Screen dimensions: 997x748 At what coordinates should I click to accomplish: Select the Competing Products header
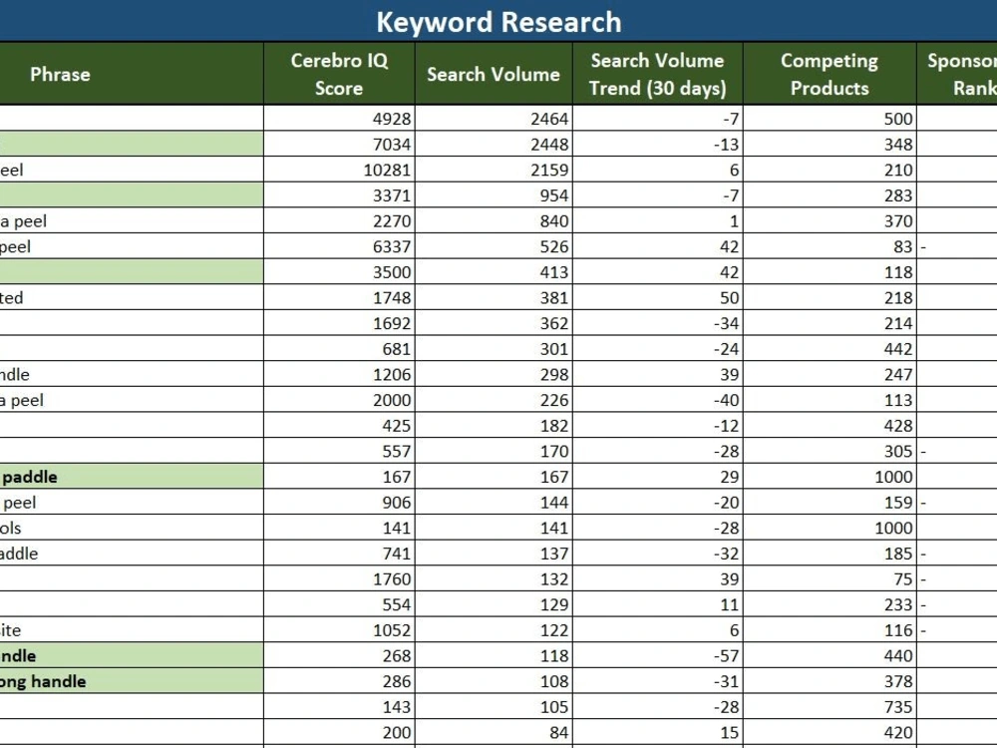pyautogui.click(x=830, y=74)
